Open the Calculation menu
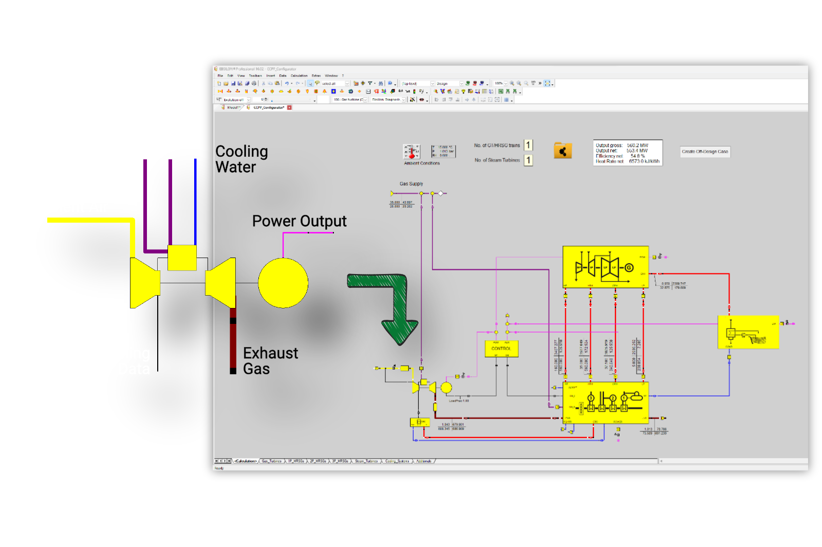 point(298,76)
